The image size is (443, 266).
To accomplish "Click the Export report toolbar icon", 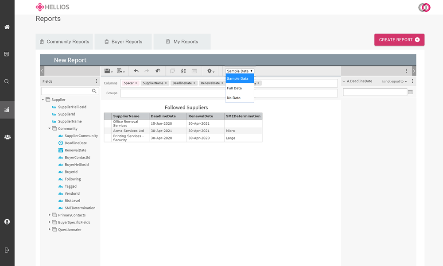I will (x=120, y=71).
